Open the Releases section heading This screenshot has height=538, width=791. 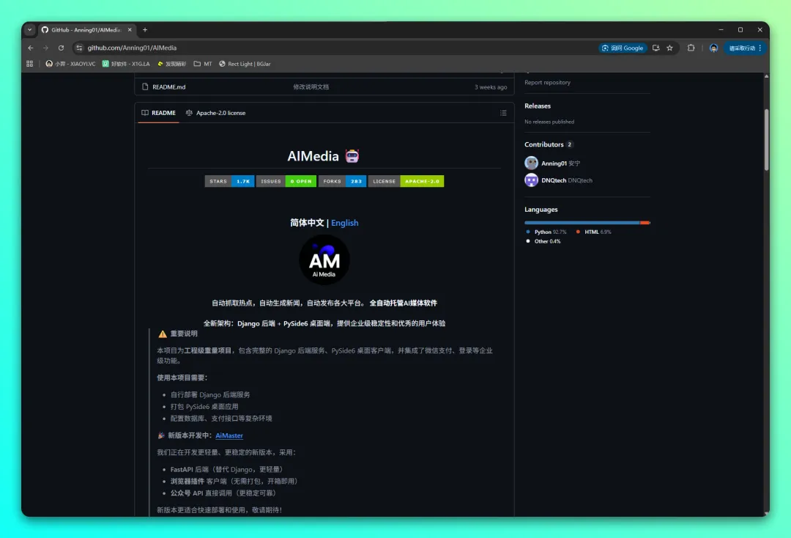(538, 106)
